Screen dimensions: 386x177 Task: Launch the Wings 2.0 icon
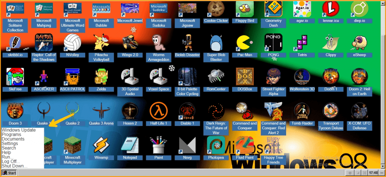pyautogui.click(x=130, y=42)
